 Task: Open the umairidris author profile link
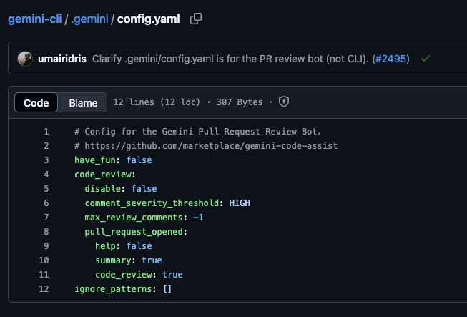[x=62, y=59]
